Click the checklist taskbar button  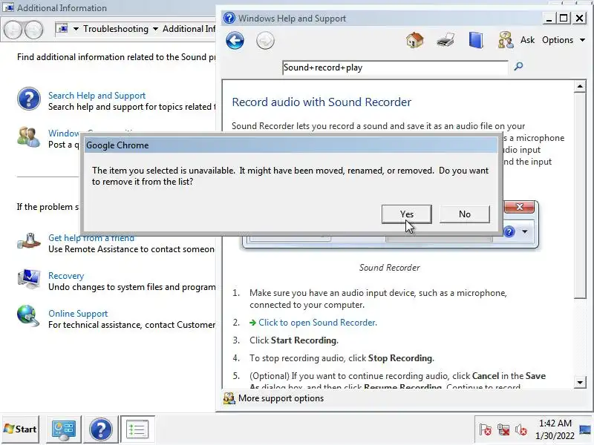(137, 429)
